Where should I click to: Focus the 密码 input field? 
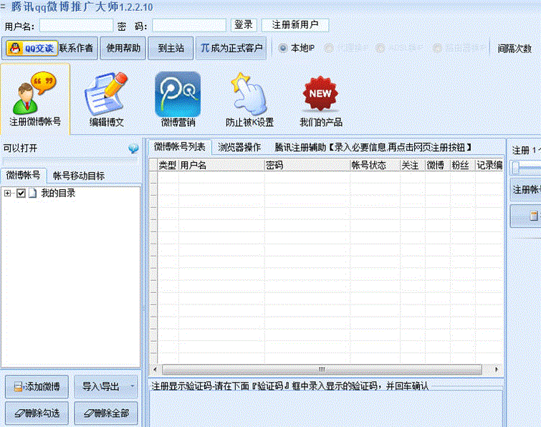coord(189,26)
